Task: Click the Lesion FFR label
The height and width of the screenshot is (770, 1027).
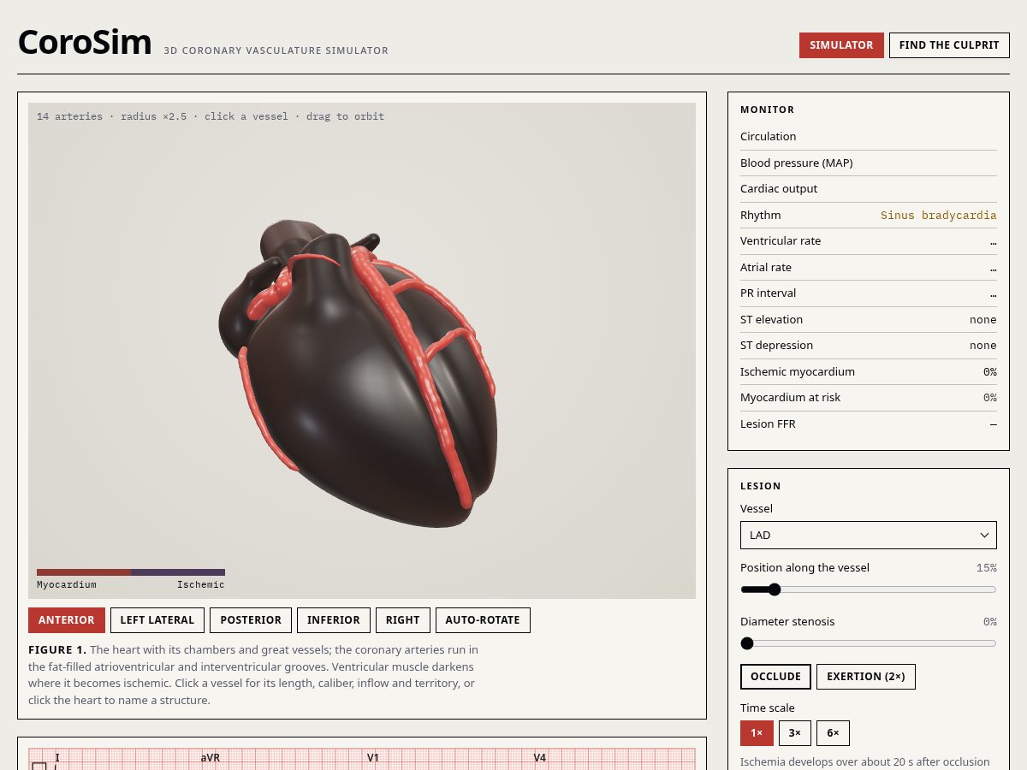Action: (x=768, y=423)
